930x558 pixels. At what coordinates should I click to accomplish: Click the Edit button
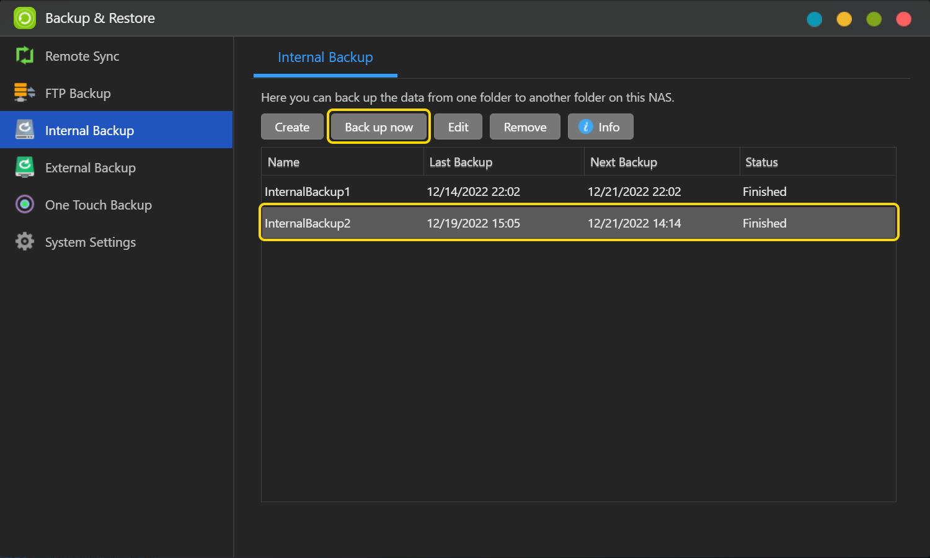point(458,127)
